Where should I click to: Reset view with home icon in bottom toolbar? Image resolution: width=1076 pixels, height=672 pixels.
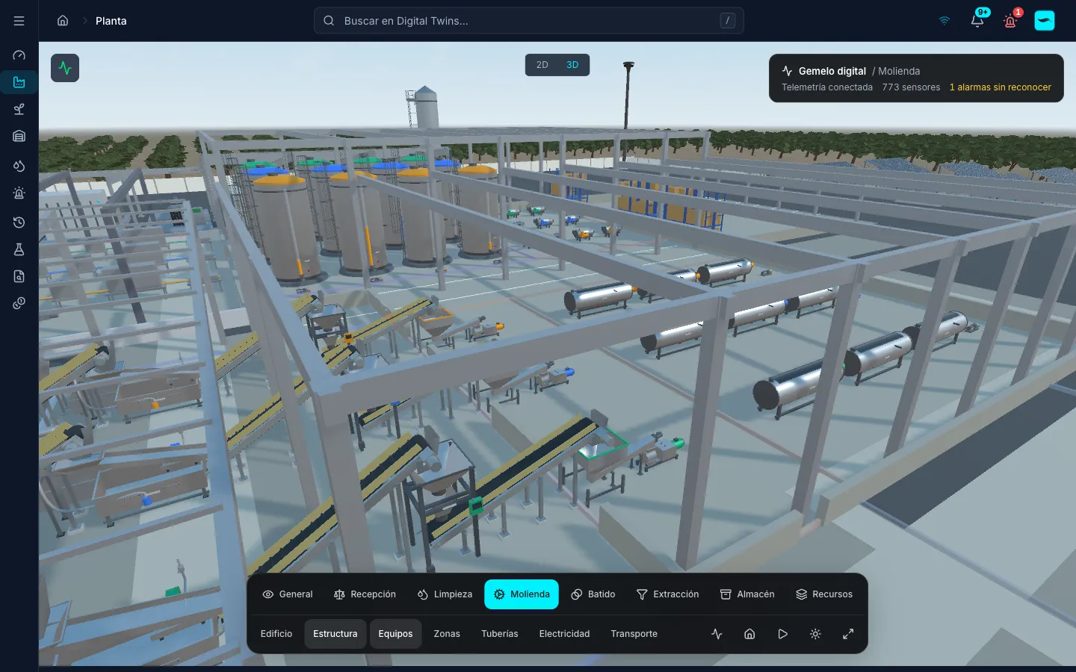(x=749, y=634)
